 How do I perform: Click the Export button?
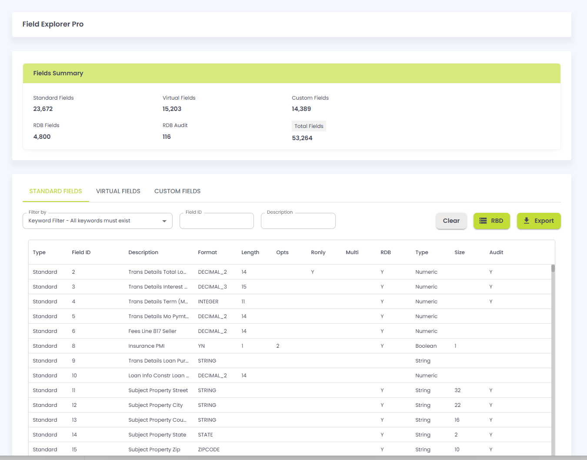pos(539,221)
